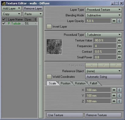The height and width of the screenshot is (120, 125).
Task: Click Texture Value 80.0 % field
Action: coord(105,40)
